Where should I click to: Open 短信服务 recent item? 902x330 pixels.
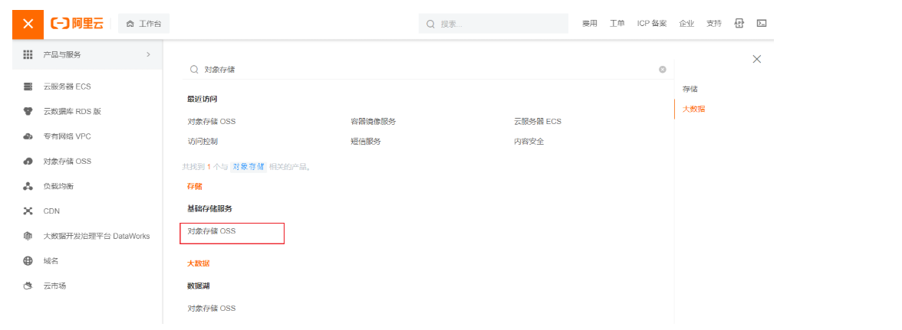coord(366,141)
